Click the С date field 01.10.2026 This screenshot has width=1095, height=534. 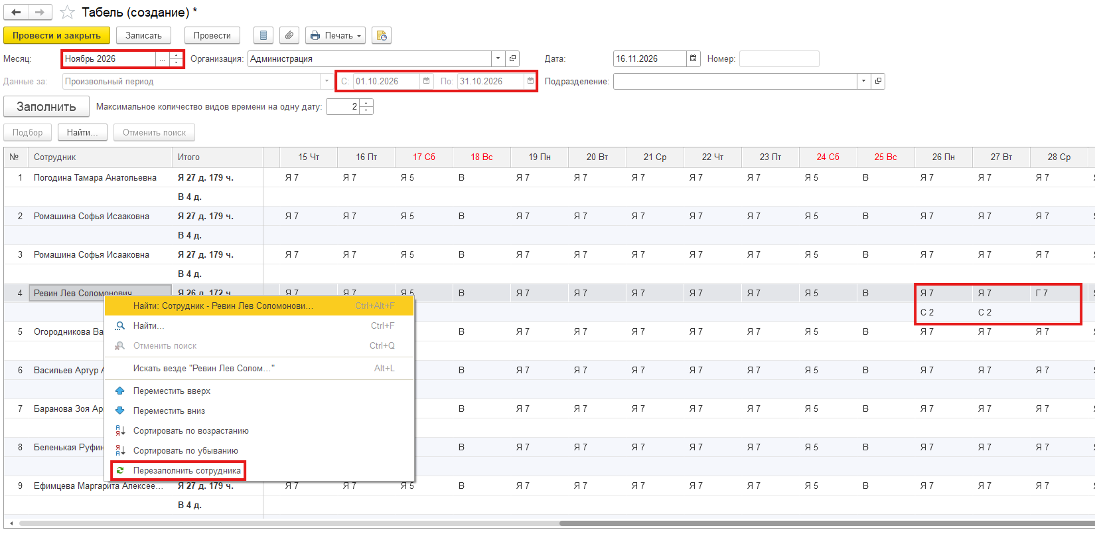pos(386,82)
